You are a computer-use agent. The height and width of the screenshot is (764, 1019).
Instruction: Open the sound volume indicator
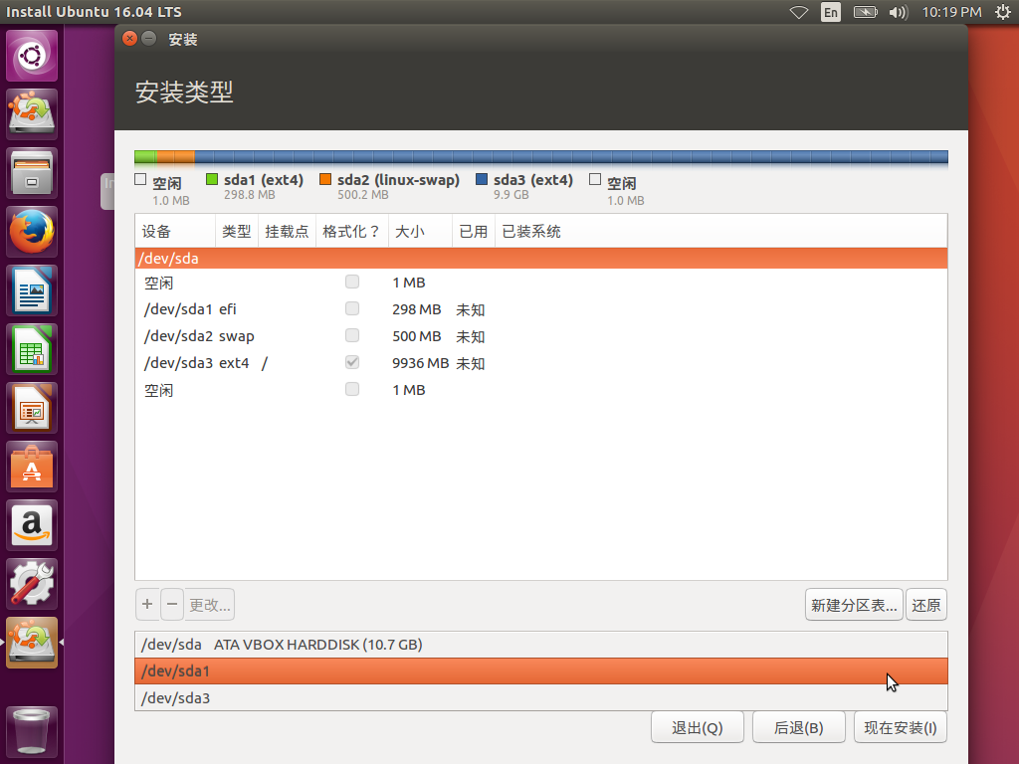(899, 12)
